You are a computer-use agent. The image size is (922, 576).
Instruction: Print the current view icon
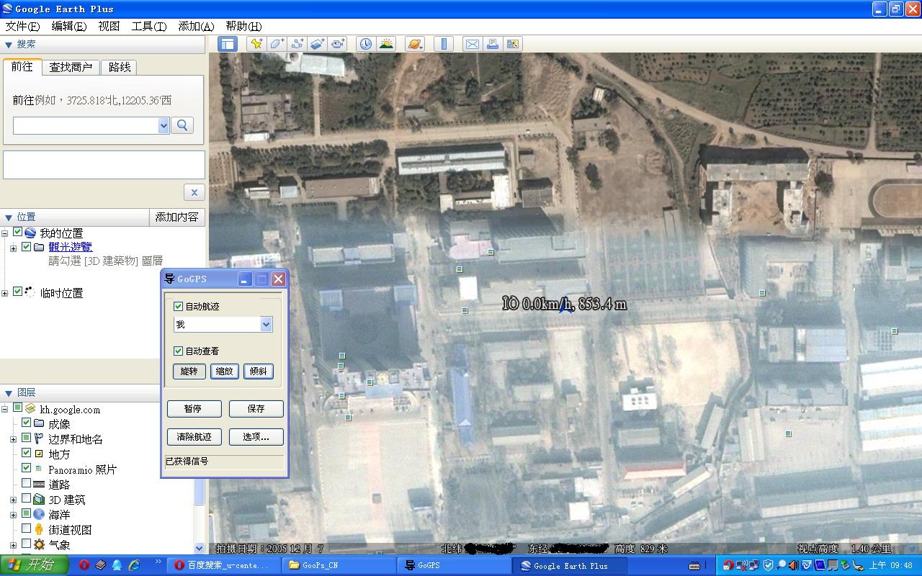click(x=493, y=44)
